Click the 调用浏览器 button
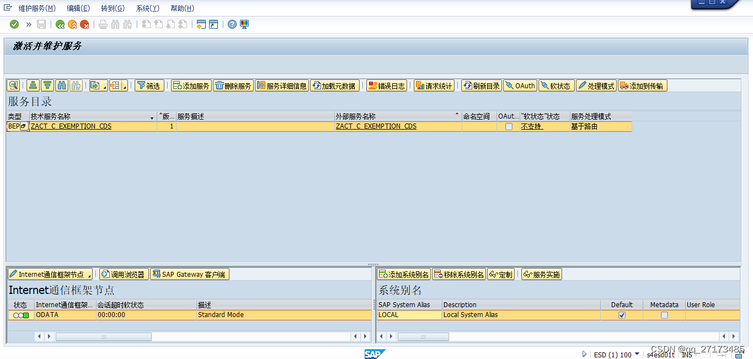This screenshot has height=359, width=753. tap(124, 275)
